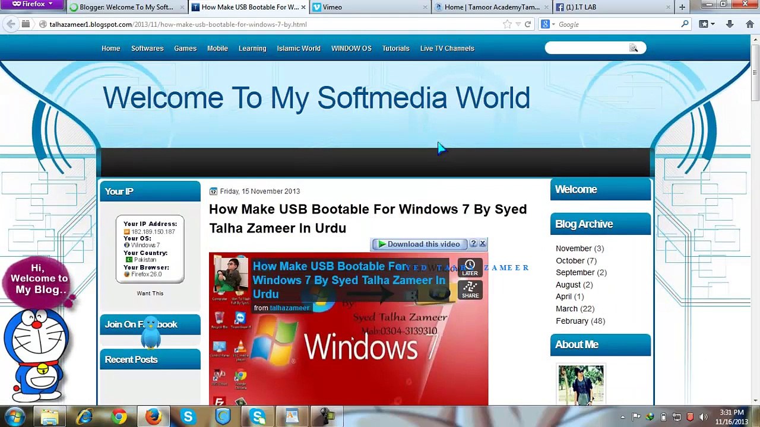
Task: Expand the February blog archive
Action: (572, 321)
